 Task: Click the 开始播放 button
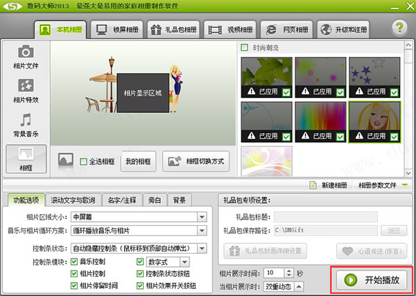pyautogui.click(x=374, y=280)
